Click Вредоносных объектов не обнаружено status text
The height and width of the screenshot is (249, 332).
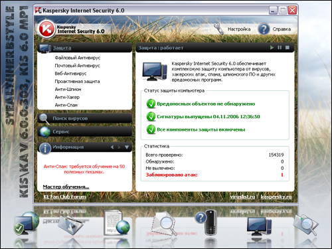(206, 104)
